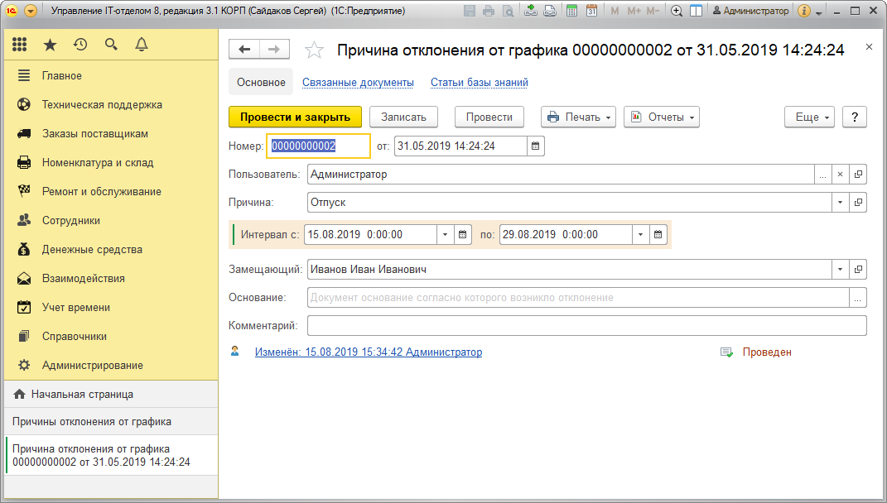Viewport: 887px width, 503px height.
Task: Open the Отчеты dropdown
Action: pyautogui.click(x=661, y=117)
